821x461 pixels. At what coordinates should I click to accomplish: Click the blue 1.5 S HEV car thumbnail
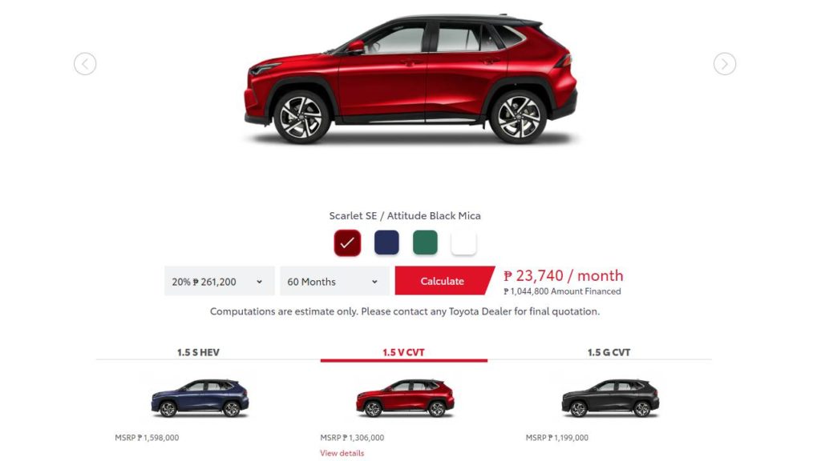tap(200, 398)
